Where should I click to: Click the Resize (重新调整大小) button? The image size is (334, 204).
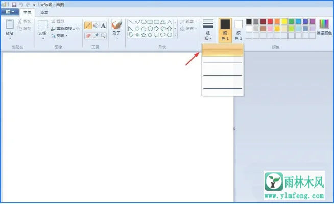coord(65,29)
